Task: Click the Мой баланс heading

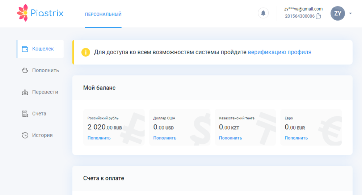Action: click(x=99, y=88)
